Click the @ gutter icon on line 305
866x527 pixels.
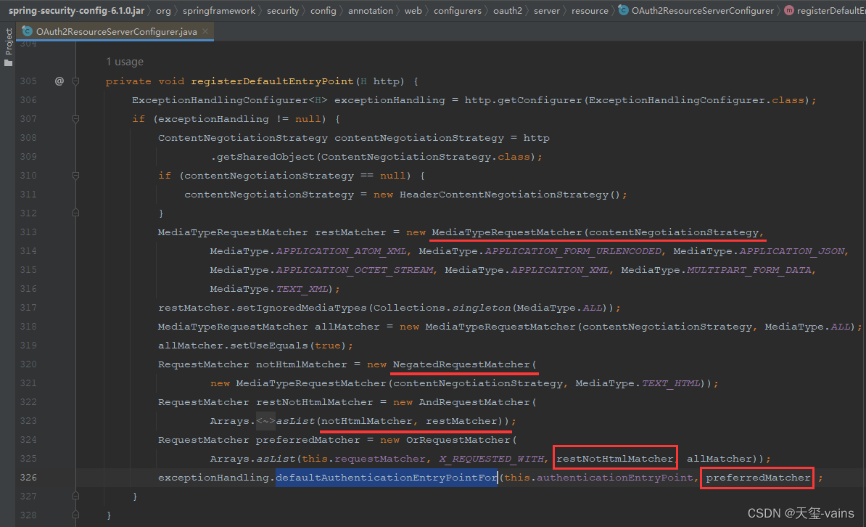(x=59, y=81)
